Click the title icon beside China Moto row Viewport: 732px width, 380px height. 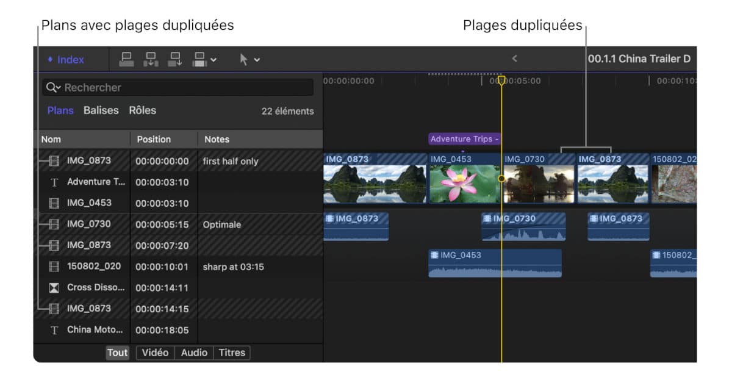click(x=54, y=330)
